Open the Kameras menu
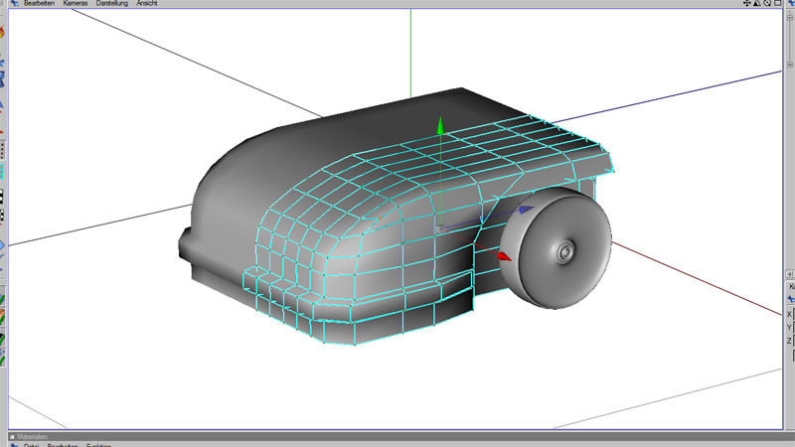Screen dimensions: 795x447 [76, 4]
